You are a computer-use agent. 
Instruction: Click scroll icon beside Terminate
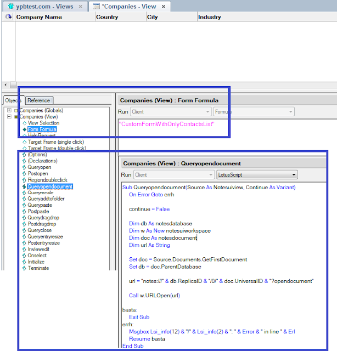click(24, 268)
